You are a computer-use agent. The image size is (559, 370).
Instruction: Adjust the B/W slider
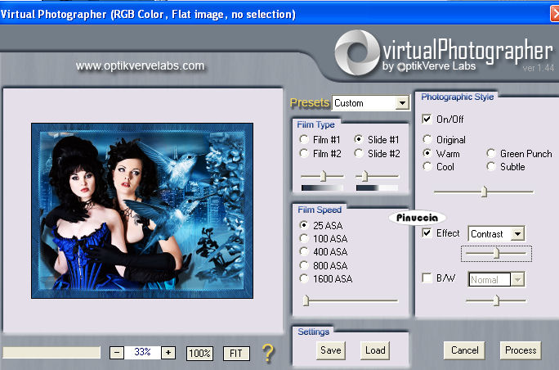[x=496, y=300]
